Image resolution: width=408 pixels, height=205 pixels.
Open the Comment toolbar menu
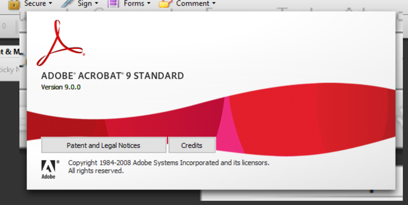click(196, 3)
